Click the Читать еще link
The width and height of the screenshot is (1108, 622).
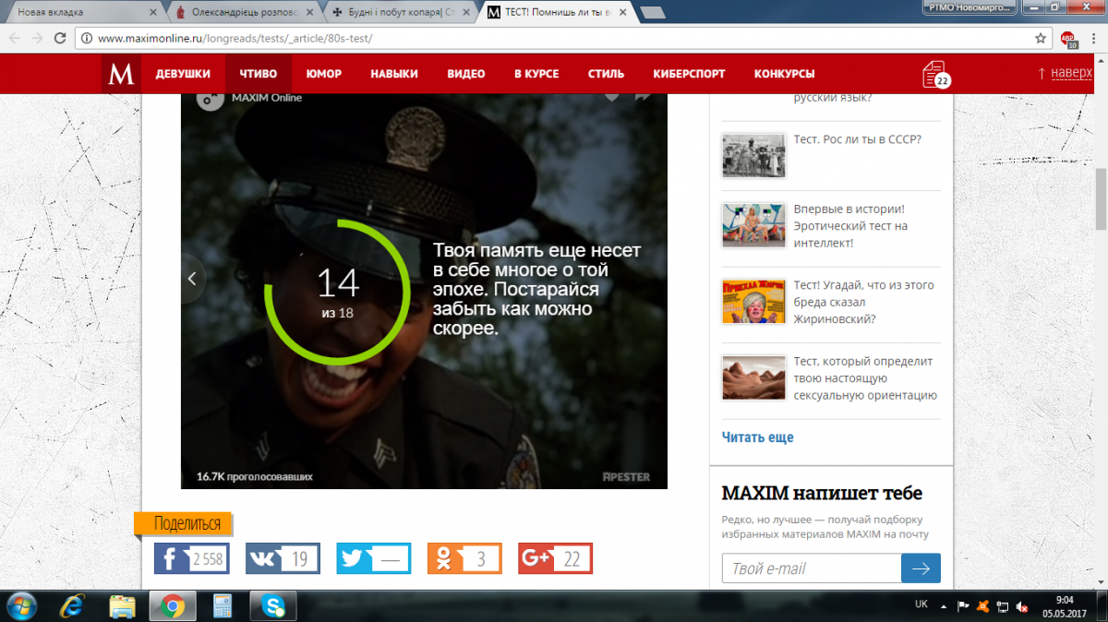tap(757, 437)
